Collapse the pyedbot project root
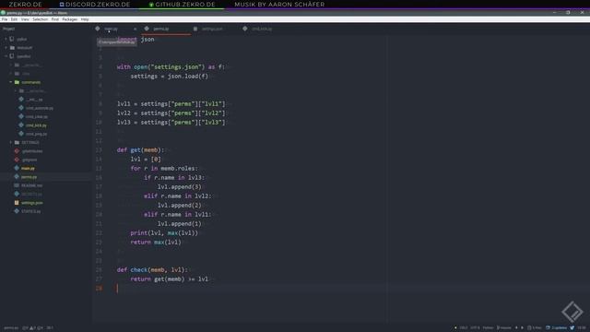The height and width of the screenshot is (332, 590). click(x=6, y=56)
